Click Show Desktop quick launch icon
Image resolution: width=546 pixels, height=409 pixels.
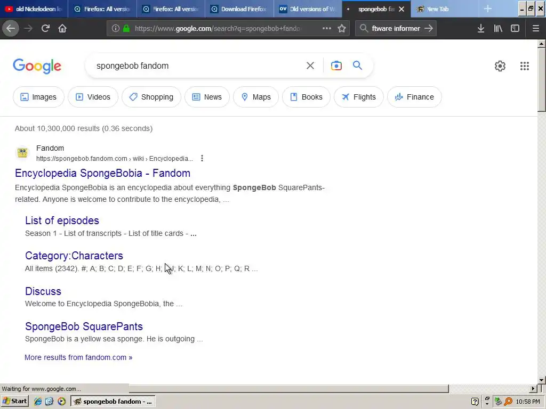(49, 402)
